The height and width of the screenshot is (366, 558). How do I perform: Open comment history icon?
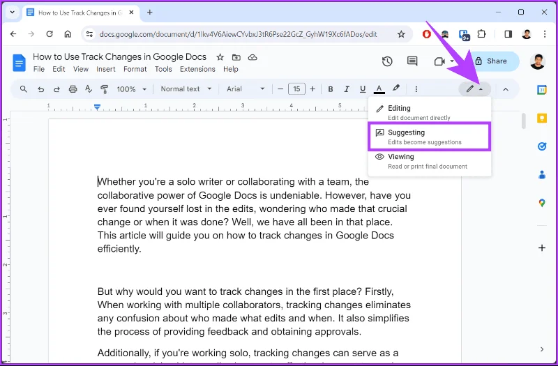[x=412, y=61]
